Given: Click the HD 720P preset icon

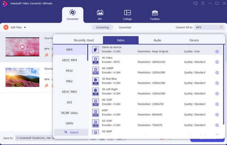Looking at the screenshot, I should point(96,102).
